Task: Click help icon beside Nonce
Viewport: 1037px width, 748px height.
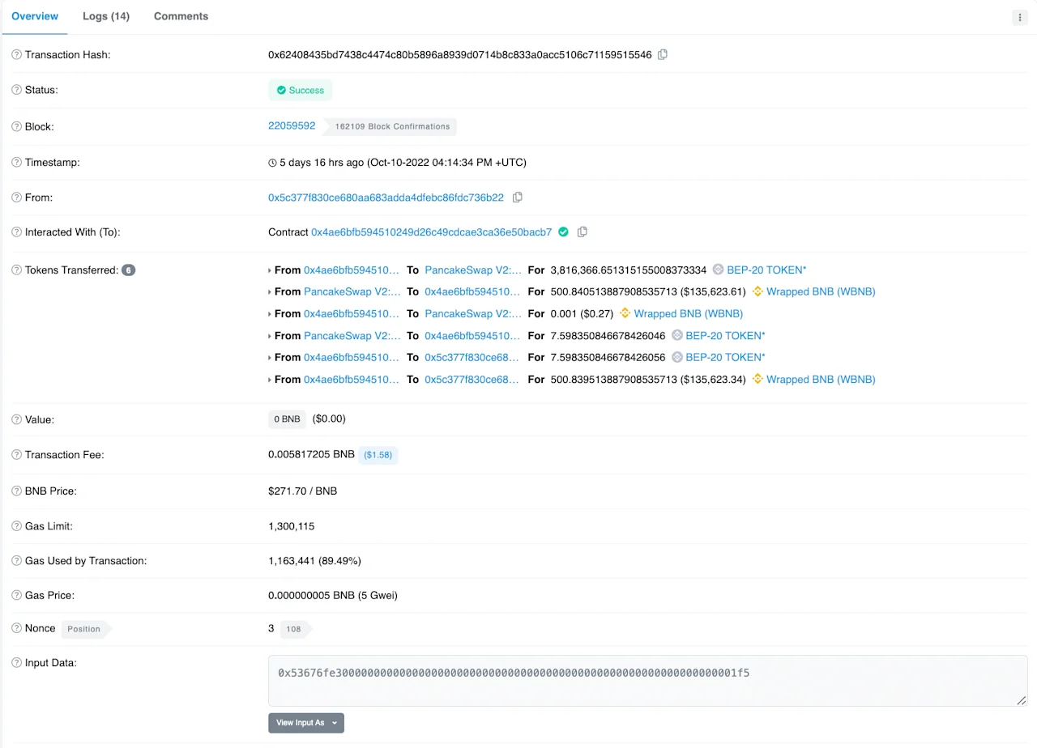Action: [x=16, y=628]
